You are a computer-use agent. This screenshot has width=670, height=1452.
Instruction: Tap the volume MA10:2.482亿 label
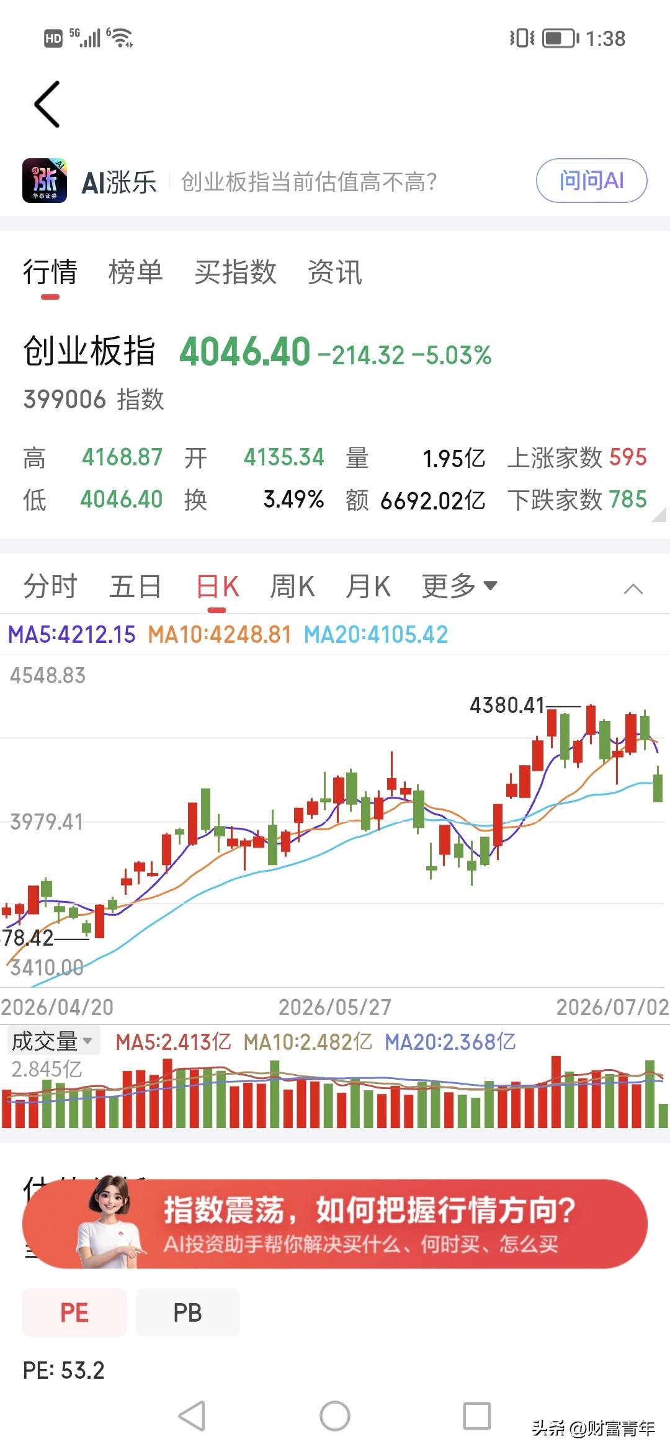pos(308,1042)
